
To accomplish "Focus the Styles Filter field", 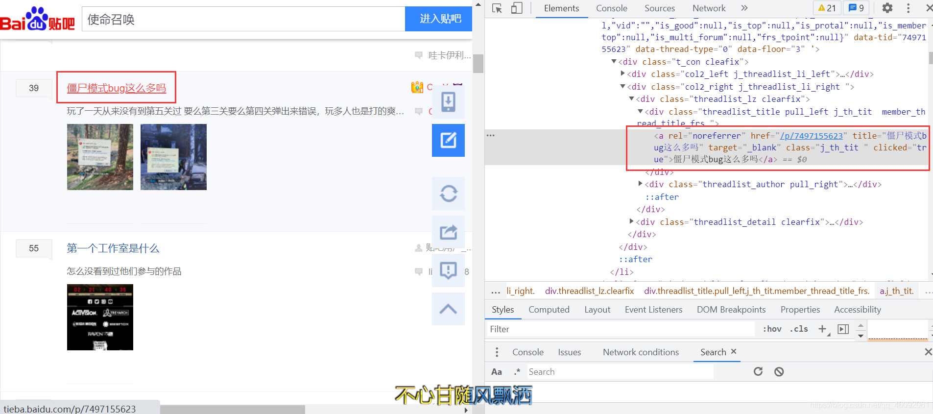I will 621,329.
